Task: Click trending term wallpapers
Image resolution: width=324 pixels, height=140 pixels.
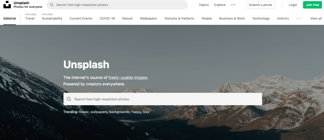Action: pyautogui.click(x=99, y=112)
